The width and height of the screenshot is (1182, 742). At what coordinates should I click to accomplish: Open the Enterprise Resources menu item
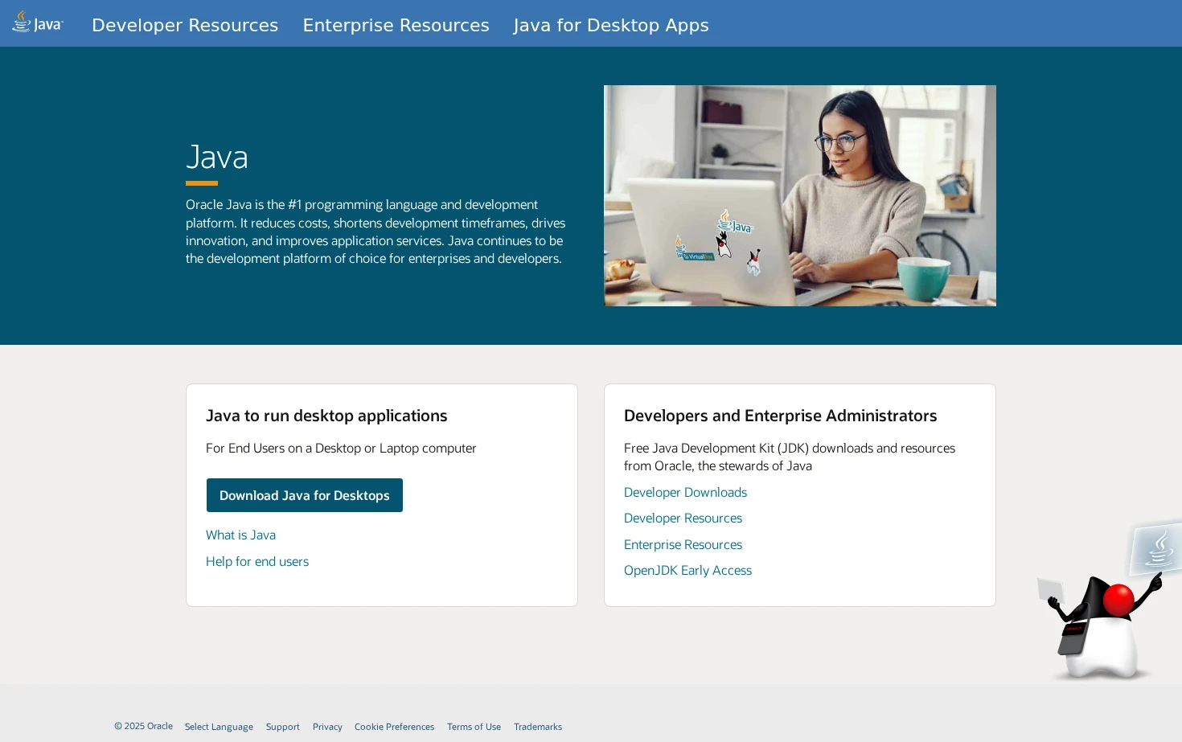coord(396,25)
